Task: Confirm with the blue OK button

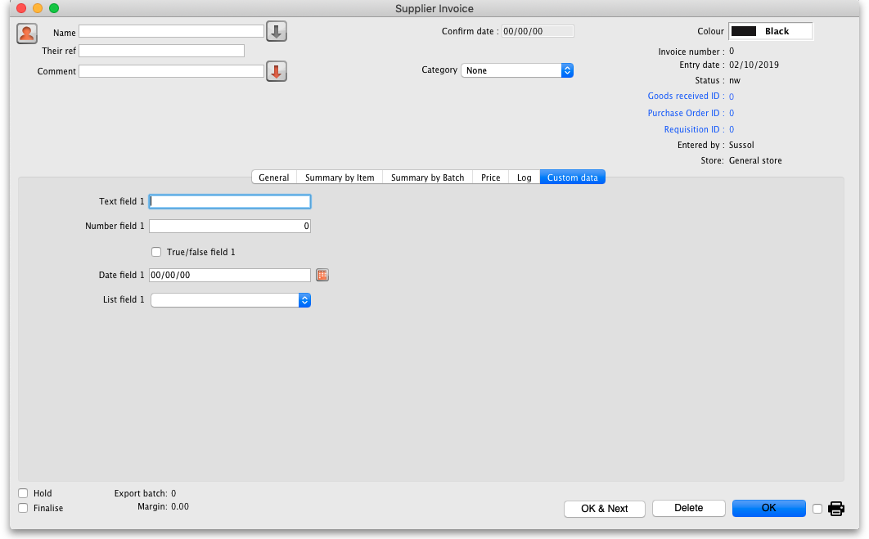Action: coord(768,508)
